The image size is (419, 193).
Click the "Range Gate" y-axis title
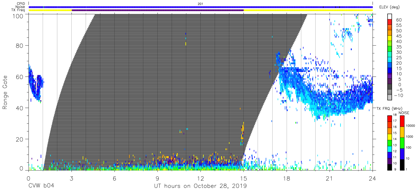(x=5, y=93)
